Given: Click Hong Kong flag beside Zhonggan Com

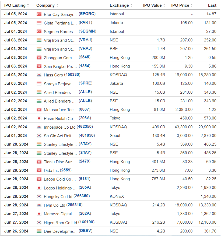Looking at the screenshot, I should click(39, 58).
